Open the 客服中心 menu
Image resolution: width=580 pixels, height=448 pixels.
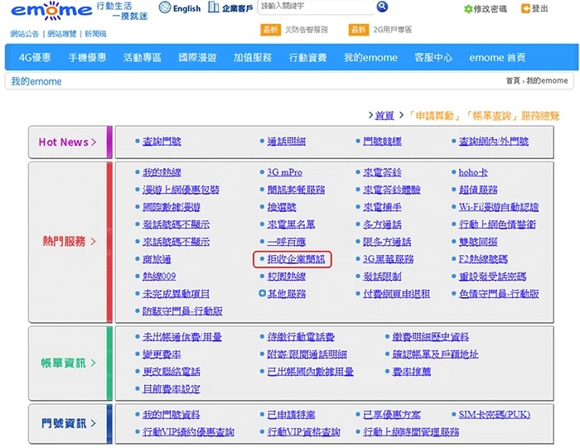click(433, 57)
